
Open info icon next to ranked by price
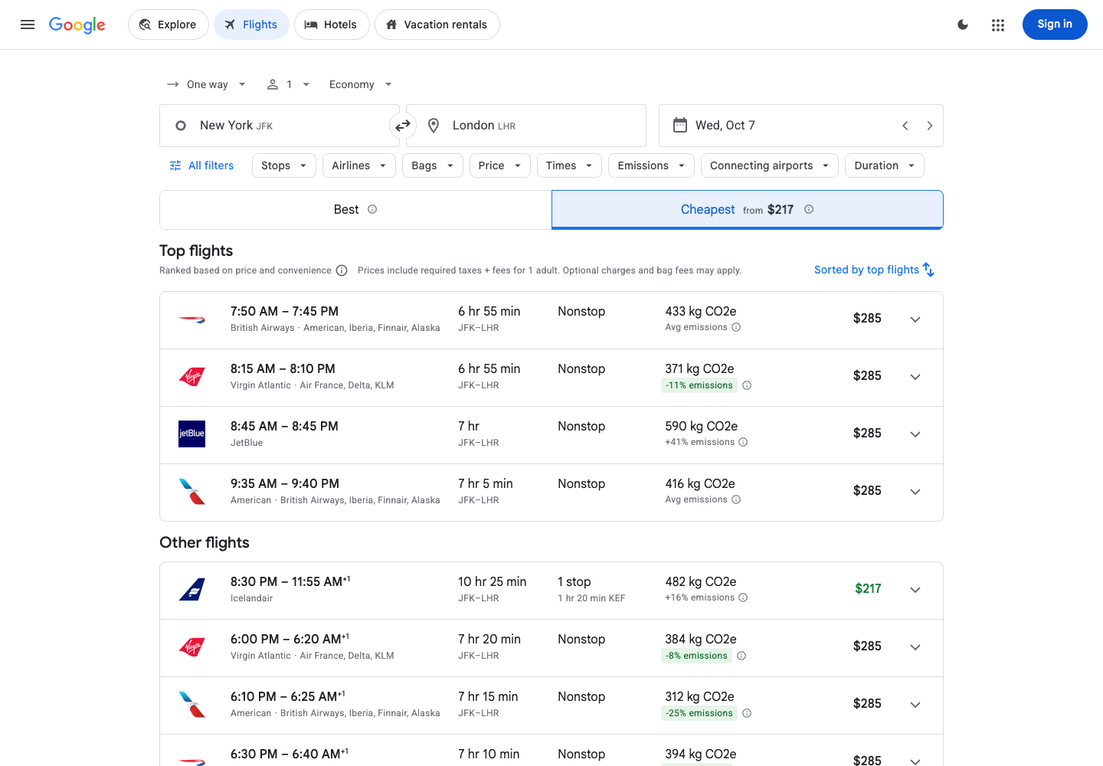342,270
